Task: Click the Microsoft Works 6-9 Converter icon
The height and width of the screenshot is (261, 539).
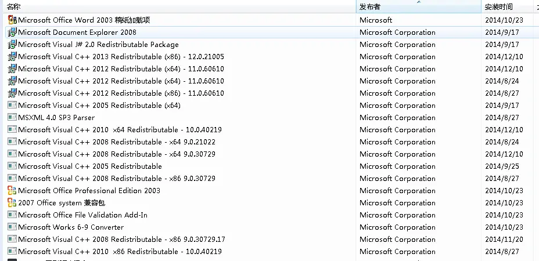Action: click(12, 227)
